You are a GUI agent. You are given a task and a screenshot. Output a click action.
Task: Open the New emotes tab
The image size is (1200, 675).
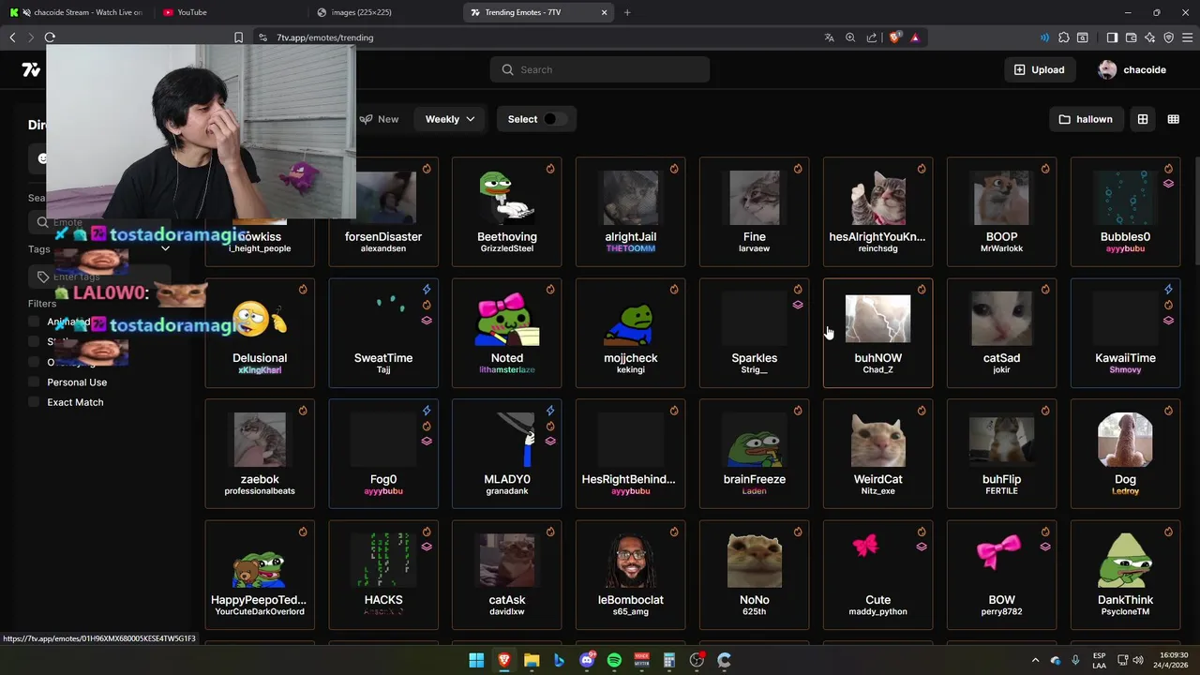[379, 119]
